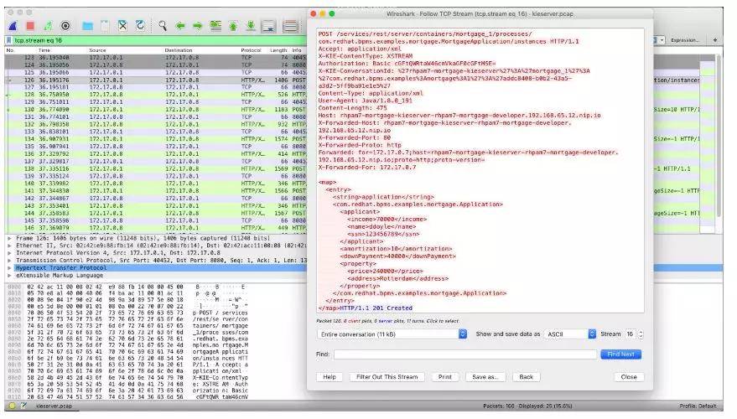
Task: Click the Save as... button
Action: tap(485, 377)
